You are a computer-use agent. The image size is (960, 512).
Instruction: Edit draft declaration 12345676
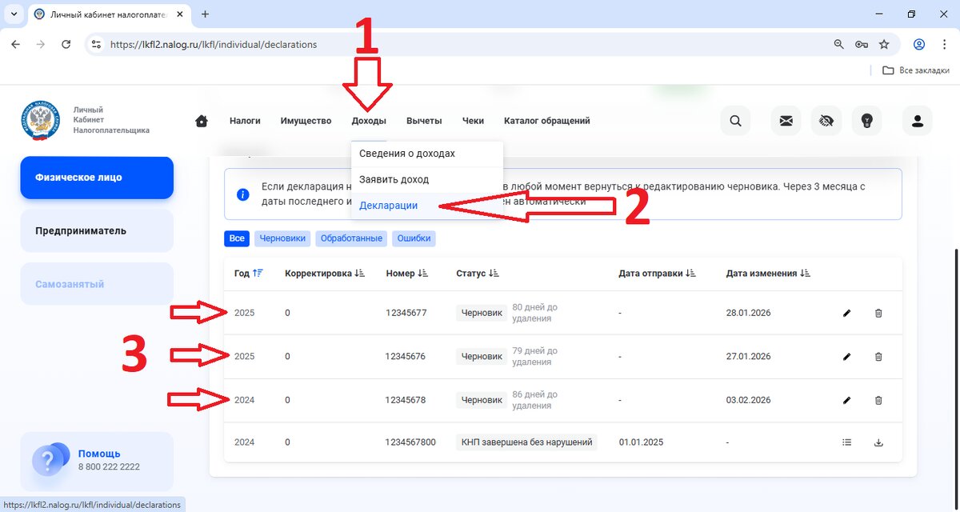click(847, 356)
